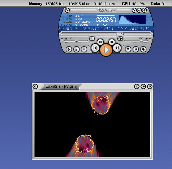Skip to the next track
The width and height of the screenshot is (172, 169).
[x=117, y=48]
